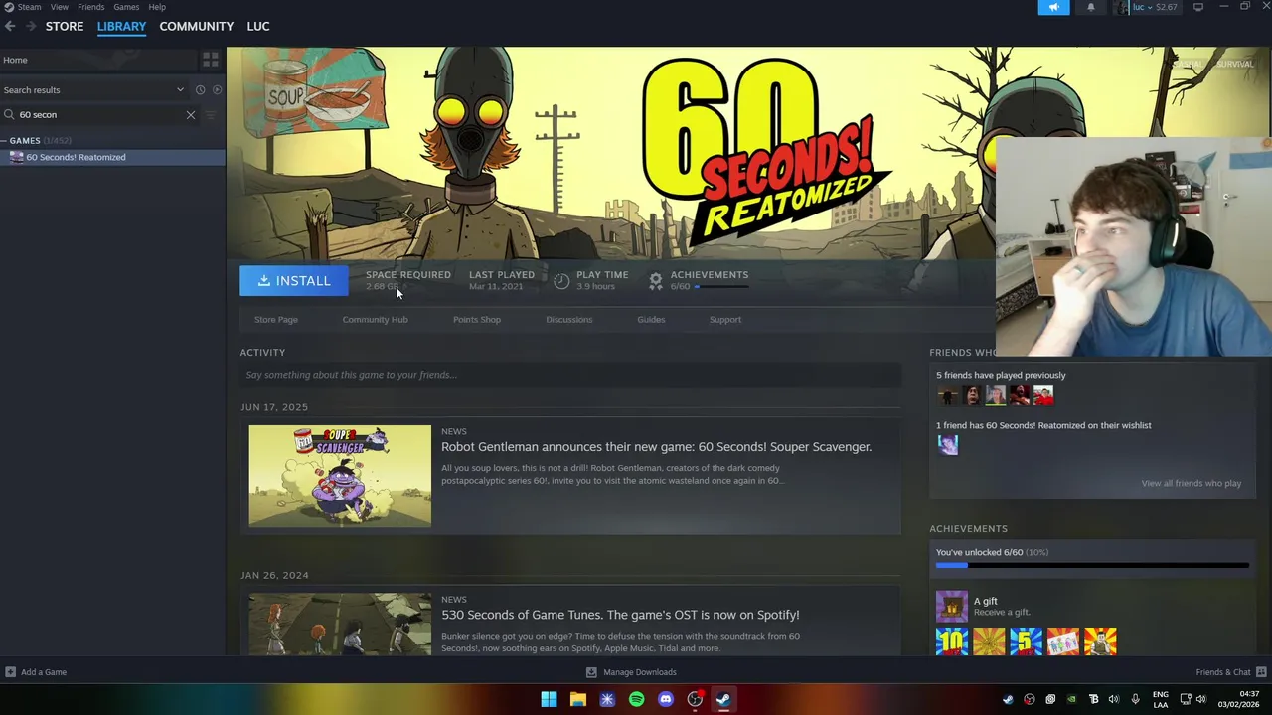Open the clock and date panel

pos(1239,699)
